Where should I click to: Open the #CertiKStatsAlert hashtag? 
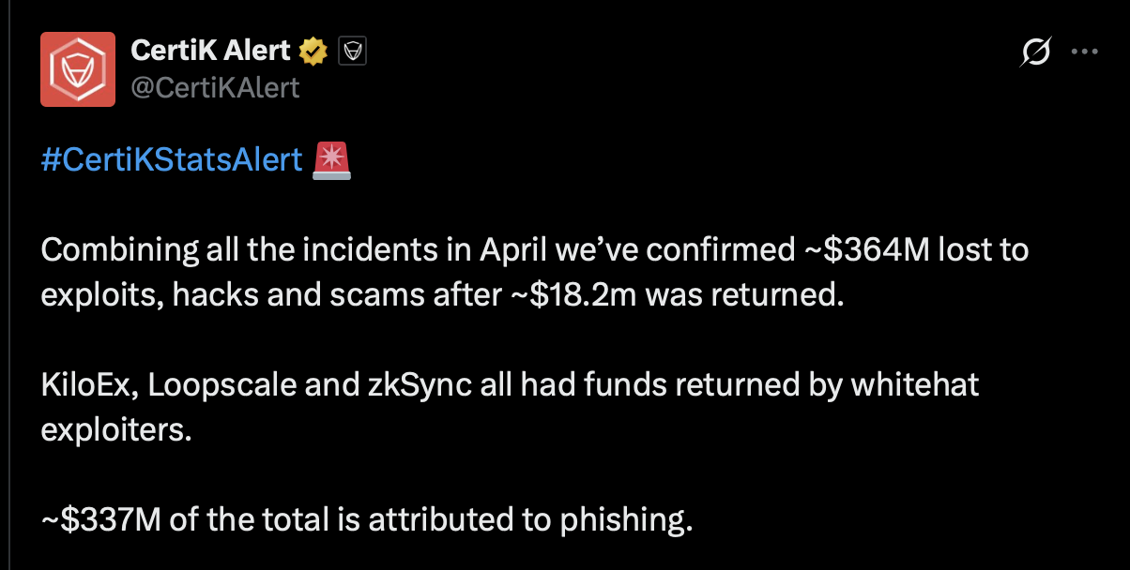click(x=172, y=160)
